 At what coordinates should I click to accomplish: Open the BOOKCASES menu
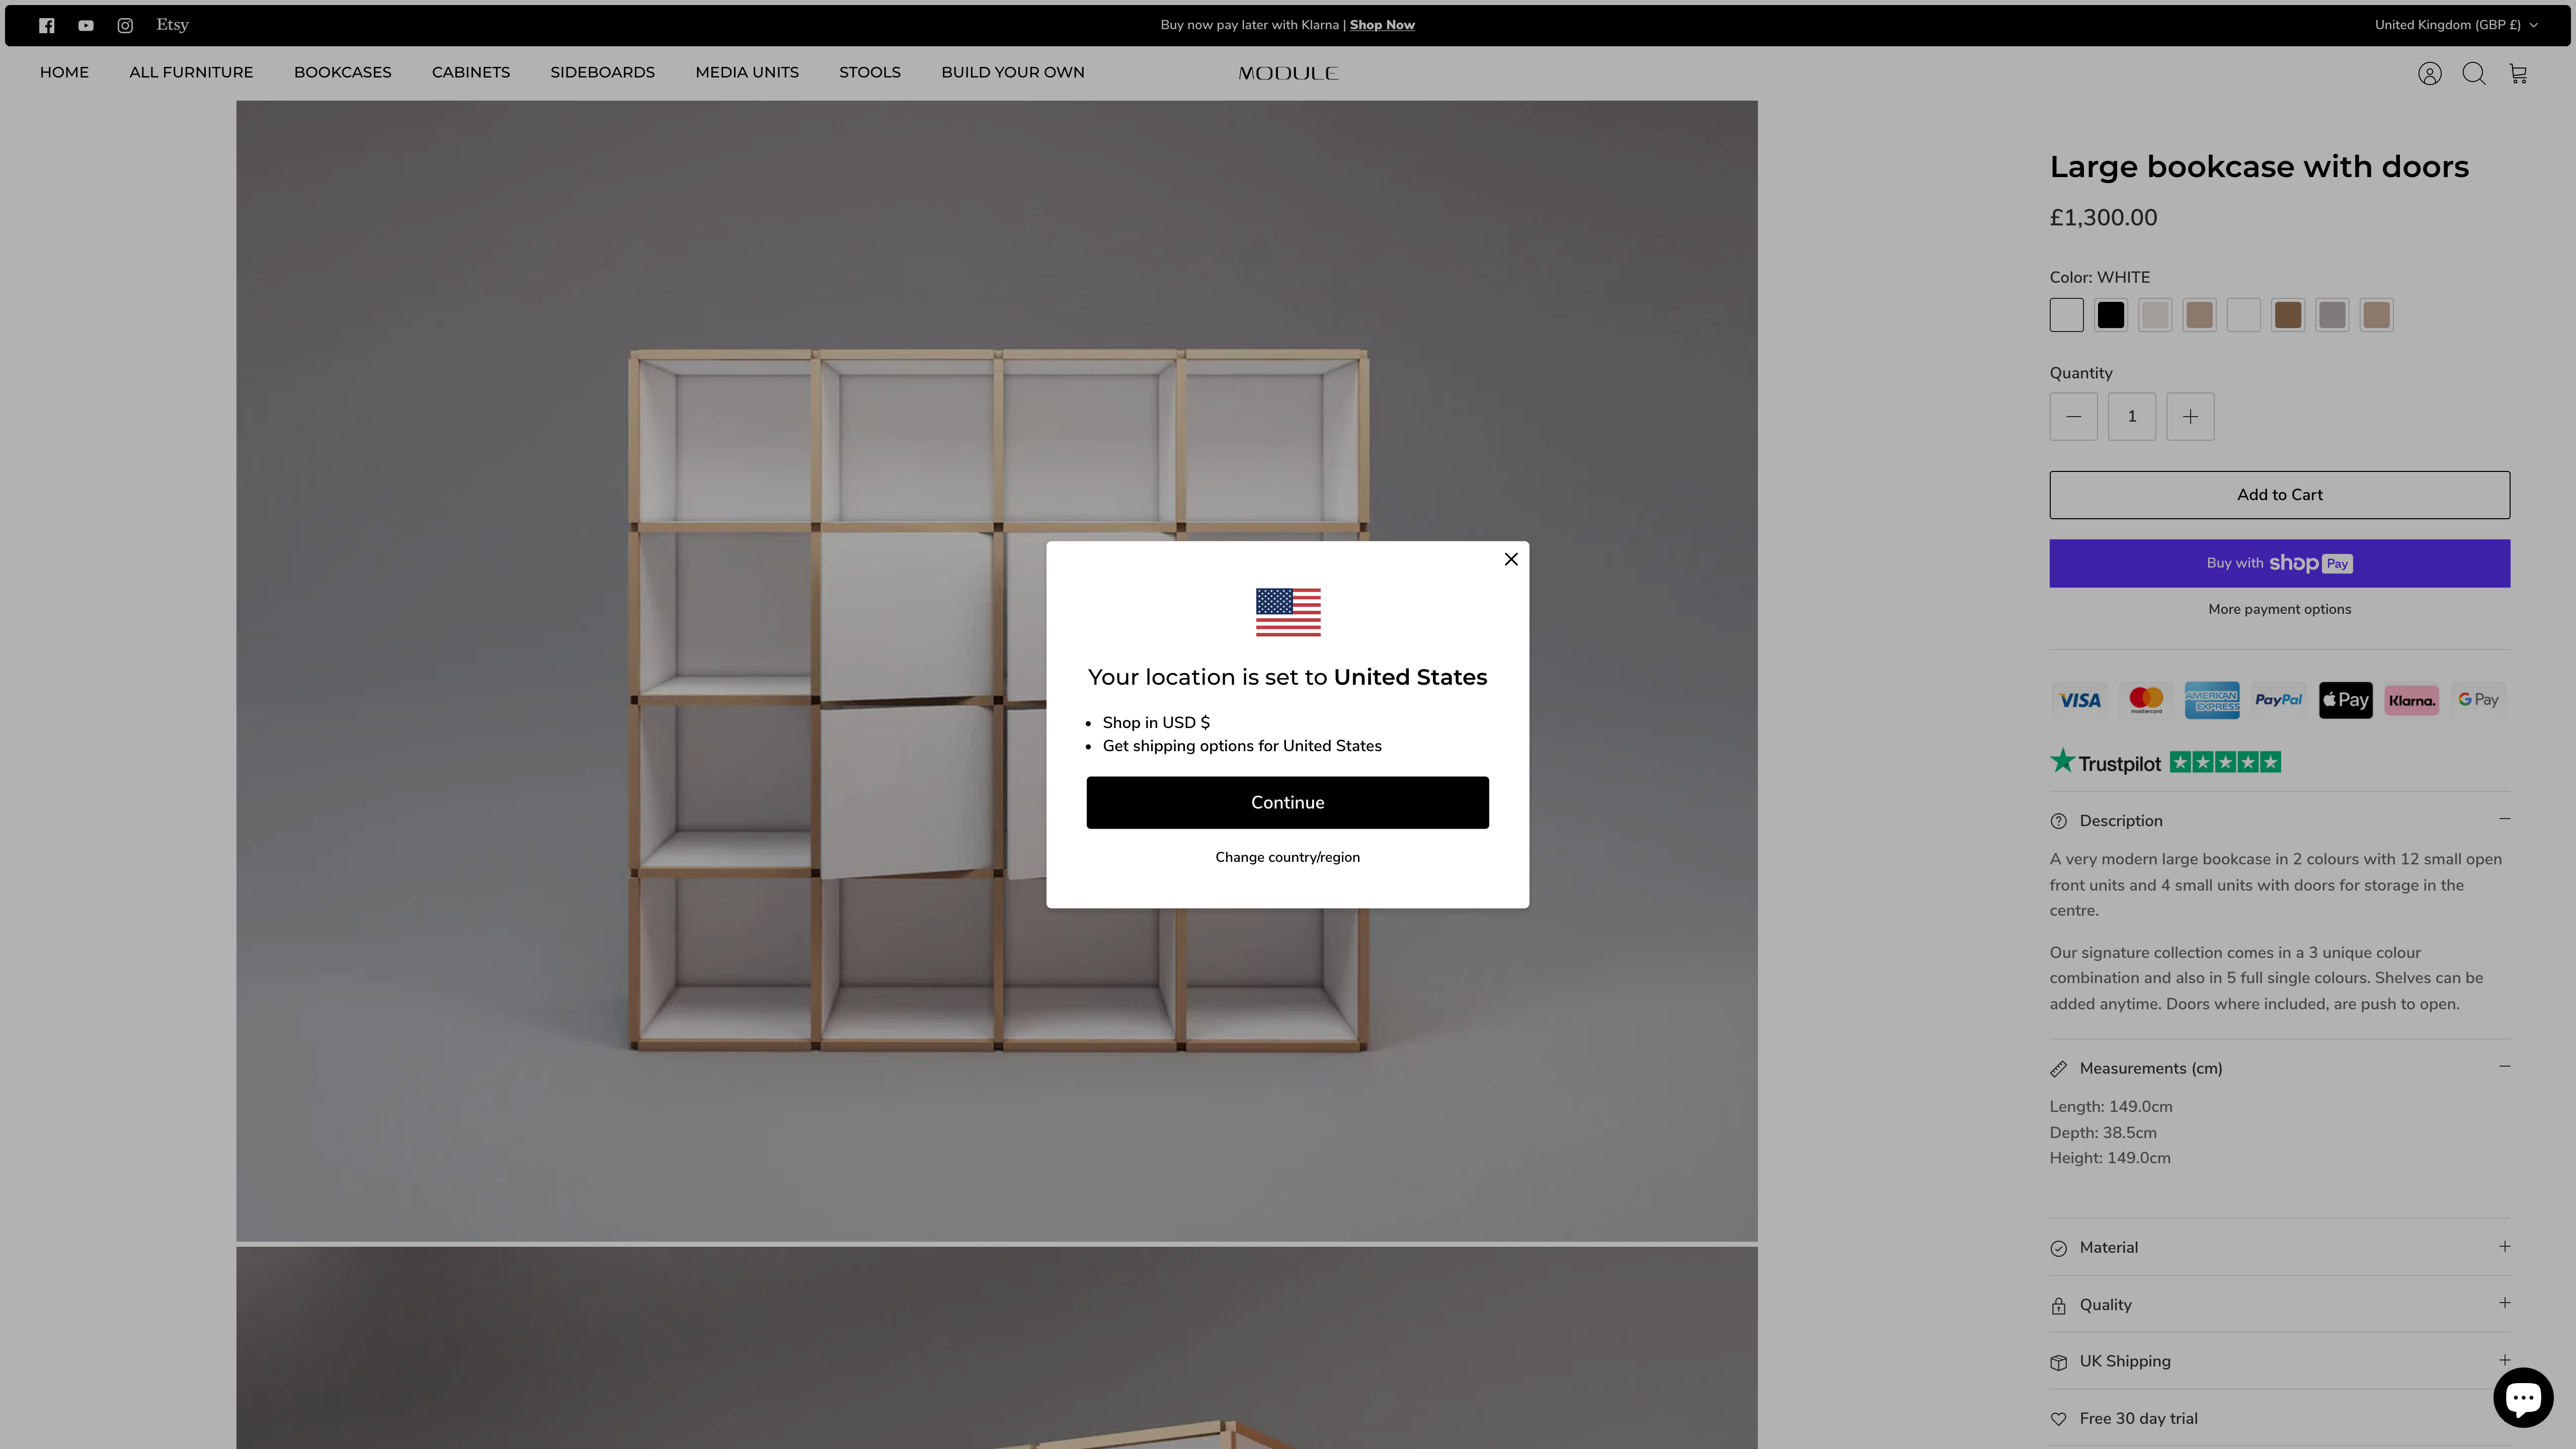click(x=342, y=72)
